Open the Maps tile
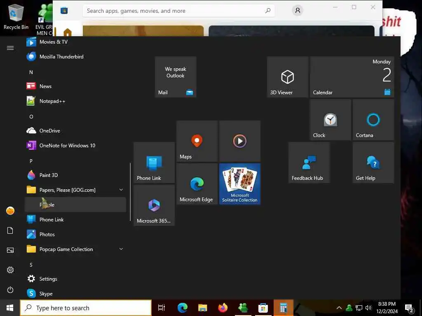422x316 pixels. click(x=197, y=141)
